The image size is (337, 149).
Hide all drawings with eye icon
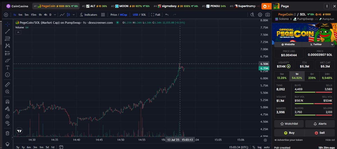pyautogui.click(x=8, y=123)
